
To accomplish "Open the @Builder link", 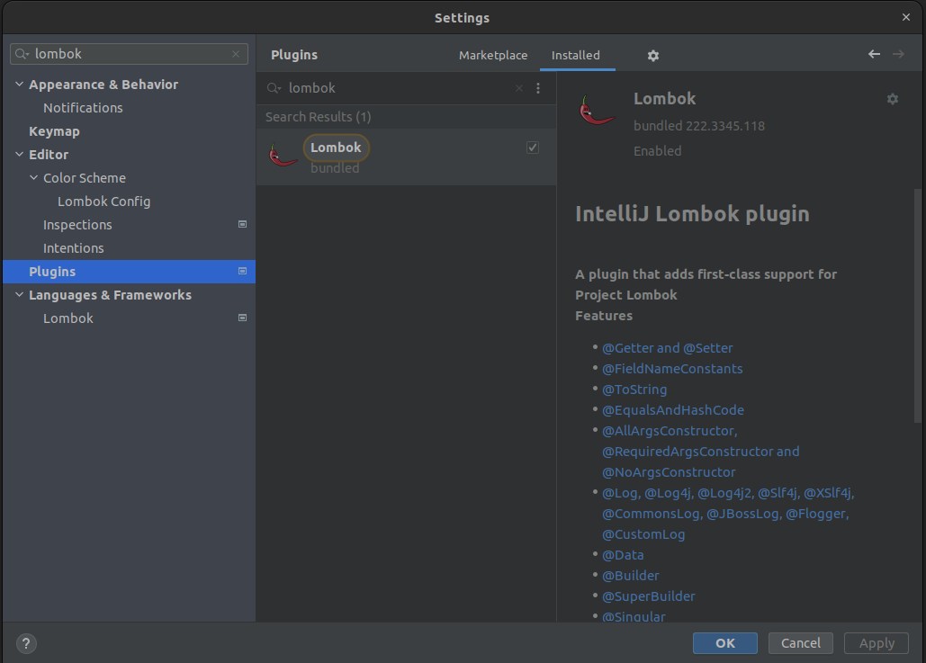I will (630, 576).
